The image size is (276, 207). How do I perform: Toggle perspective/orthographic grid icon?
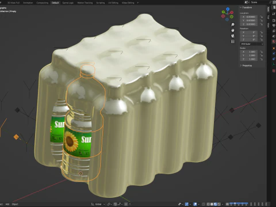233,41
